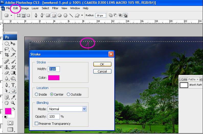
Task: Set stroke location to Inside
Action: coord(37,94)
